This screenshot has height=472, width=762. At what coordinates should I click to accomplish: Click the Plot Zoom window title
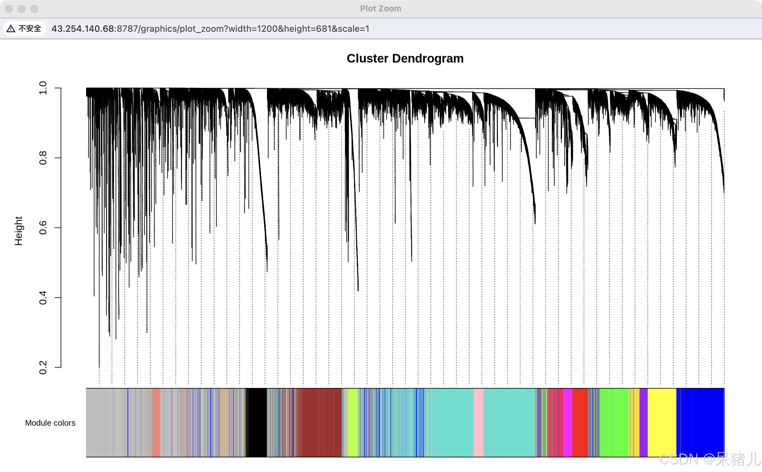381,9
